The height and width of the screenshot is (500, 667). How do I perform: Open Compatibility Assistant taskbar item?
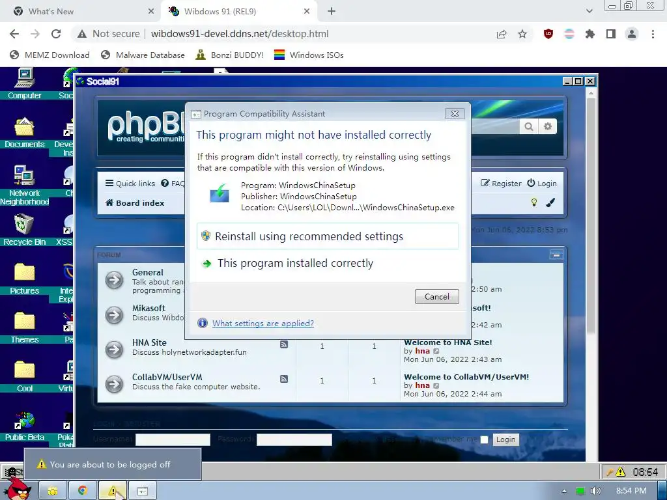[x=143, y=491]
